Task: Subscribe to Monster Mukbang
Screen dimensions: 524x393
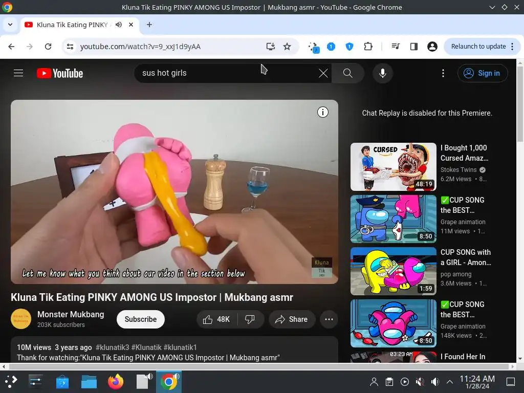Action: (x=141, y=319)
